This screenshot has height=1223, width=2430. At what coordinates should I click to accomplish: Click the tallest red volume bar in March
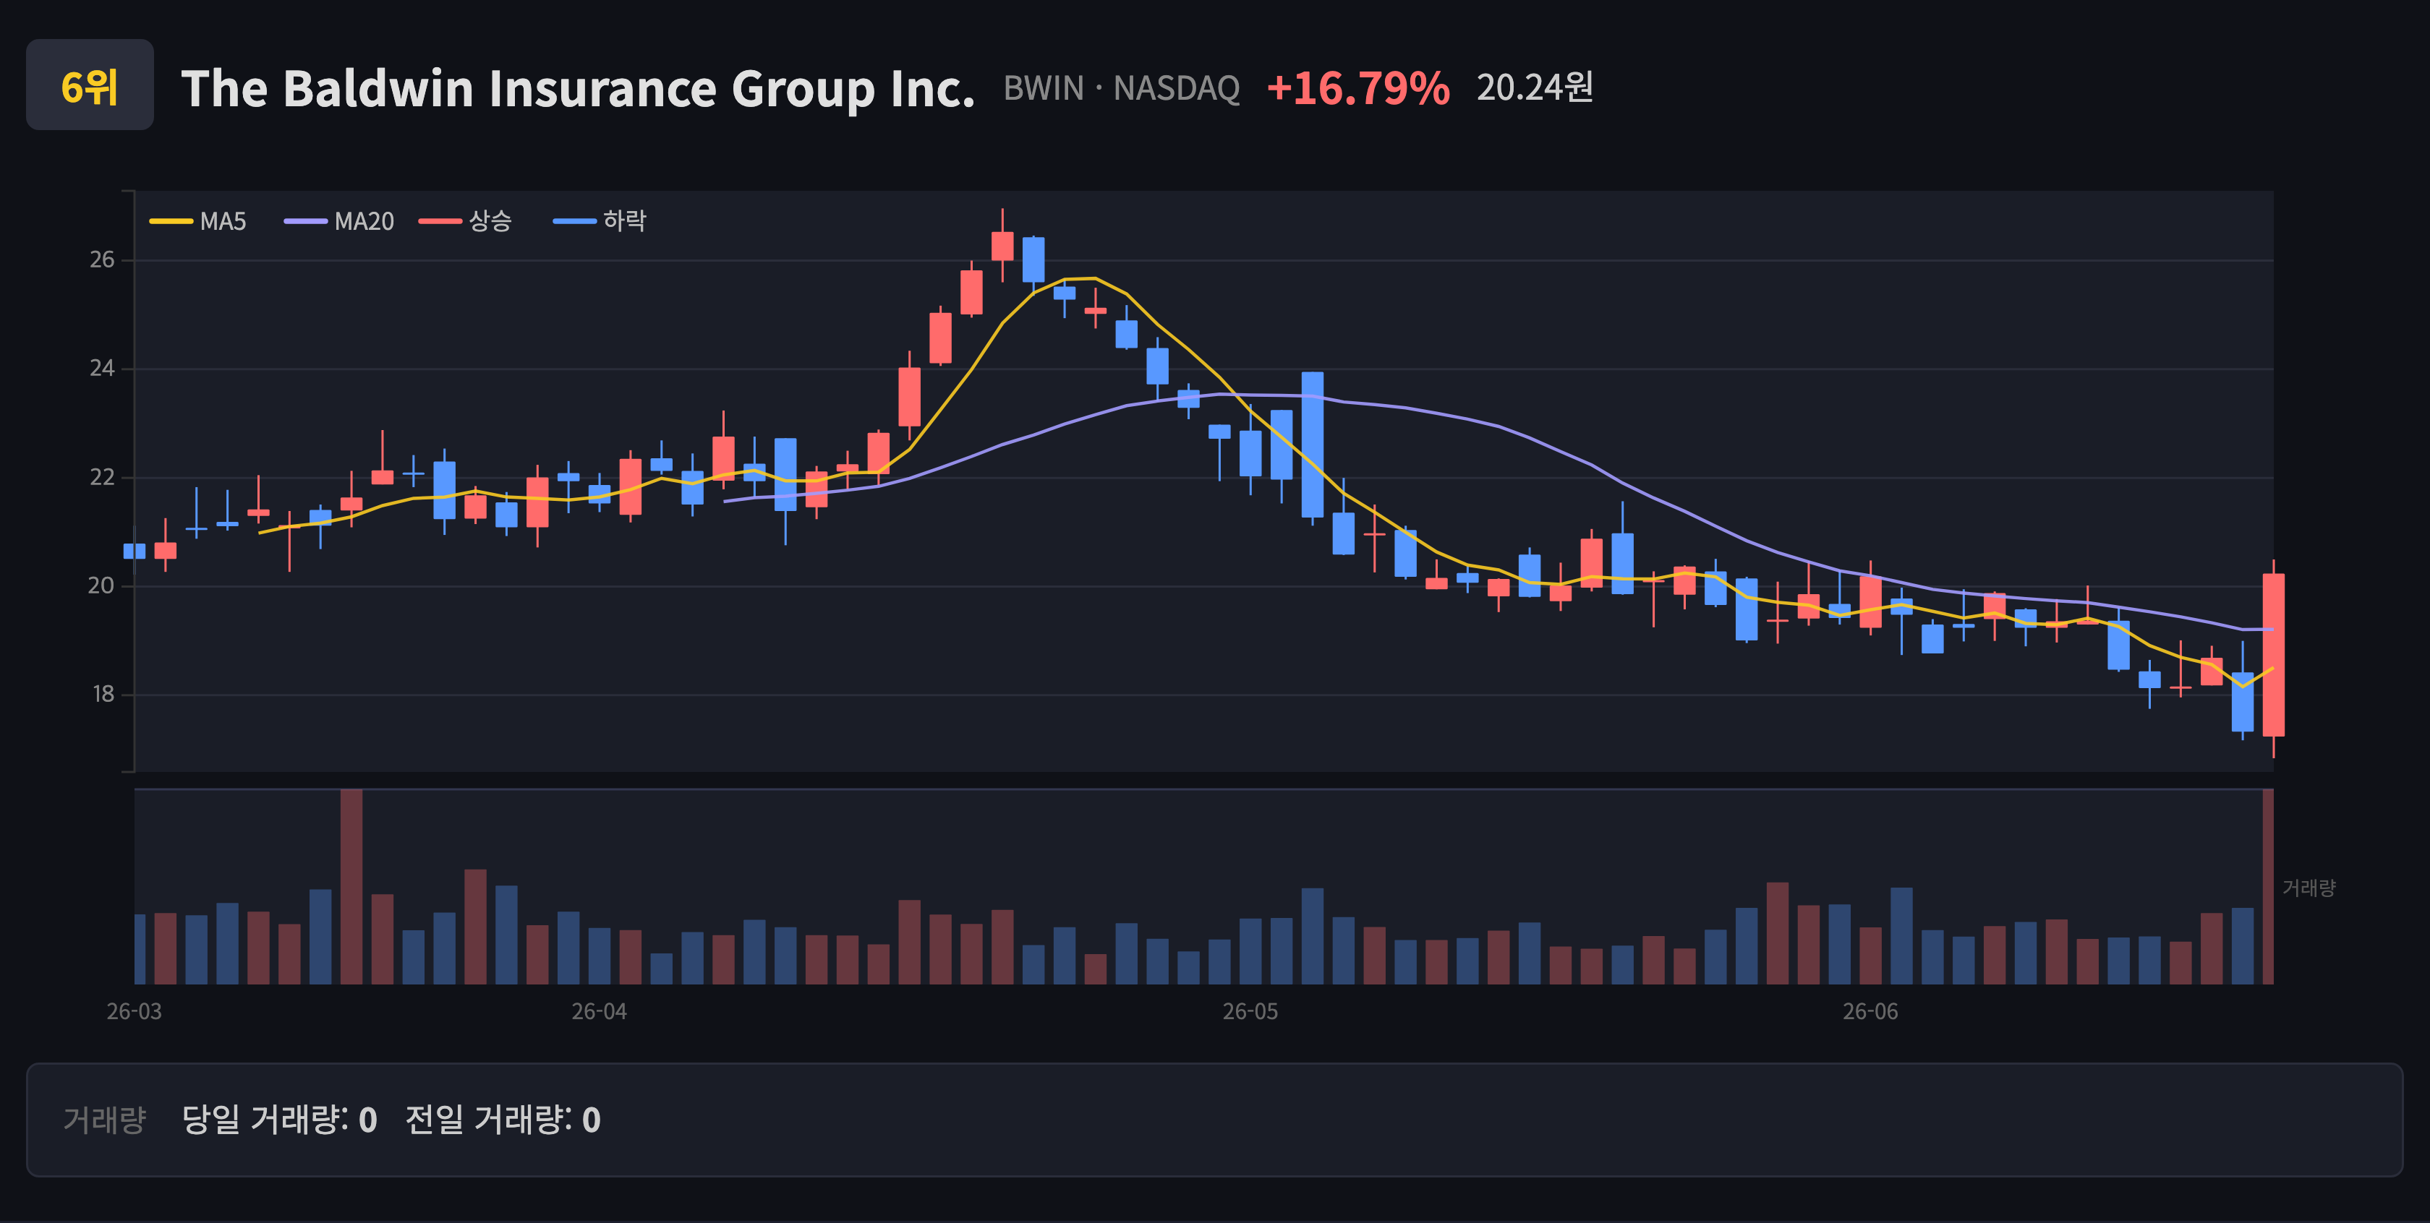point(351,886)
